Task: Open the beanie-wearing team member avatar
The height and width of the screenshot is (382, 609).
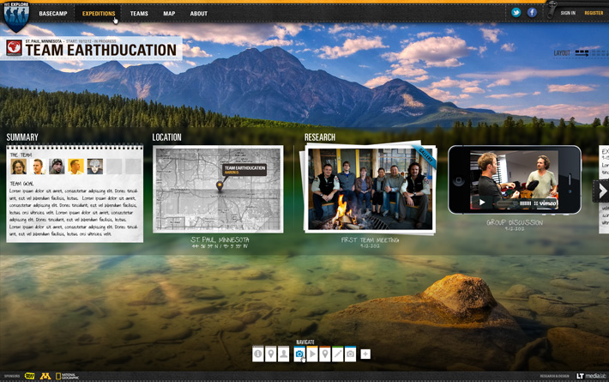Action: (x=57, y=167)
